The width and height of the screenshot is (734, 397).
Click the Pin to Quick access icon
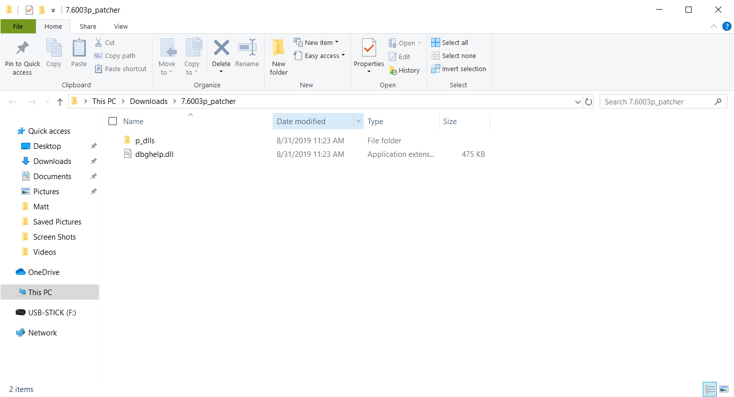point(22,49)
